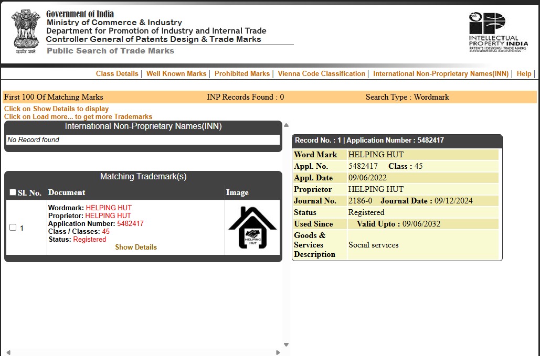Open Well Known Marks menu link
540x356 pixels.
pyautogui.click(x=176, y=73)
